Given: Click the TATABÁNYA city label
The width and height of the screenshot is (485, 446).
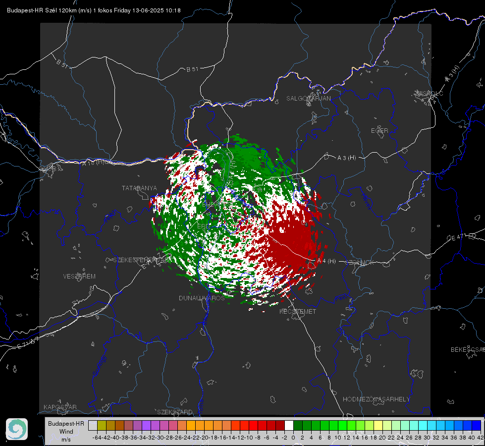Looking at the screenshot, I should 139,188.
